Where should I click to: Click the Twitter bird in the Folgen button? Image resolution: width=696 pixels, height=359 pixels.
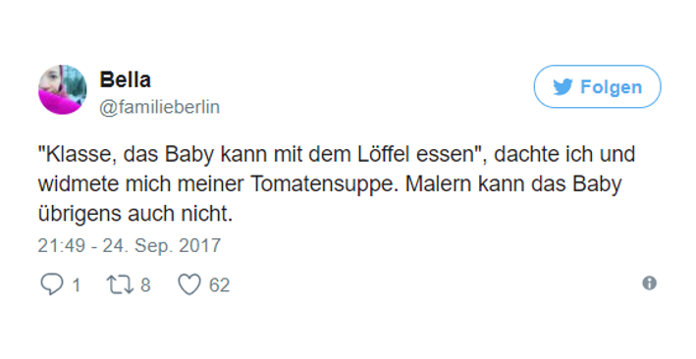pyautogui.click(x=562, y=87)
